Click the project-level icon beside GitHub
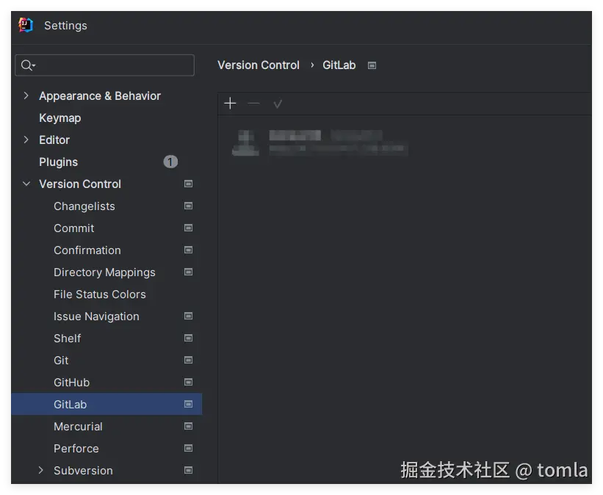Image resolution: width=603 pixels, height=495 pixels. click(189, 383)
